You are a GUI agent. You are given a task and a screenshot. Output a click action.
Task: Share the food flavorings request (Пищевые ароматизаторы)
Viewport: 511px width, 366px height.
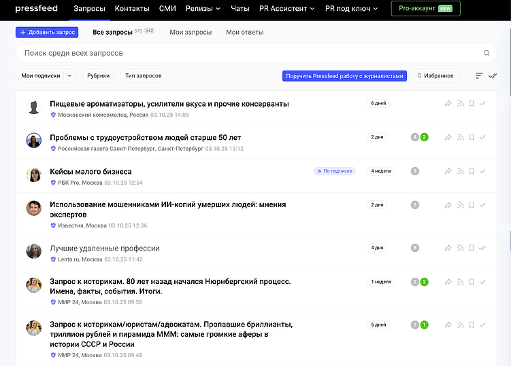pyautogui.click(x=448, y=103)
